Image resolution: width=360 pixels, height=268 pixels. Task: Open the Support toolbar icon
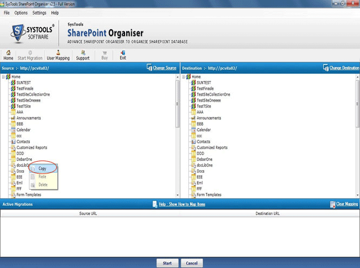[x=83, y=53]
